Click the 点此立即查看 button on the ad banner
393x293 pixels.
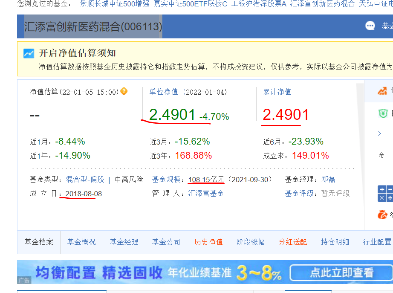click(341, 273)
